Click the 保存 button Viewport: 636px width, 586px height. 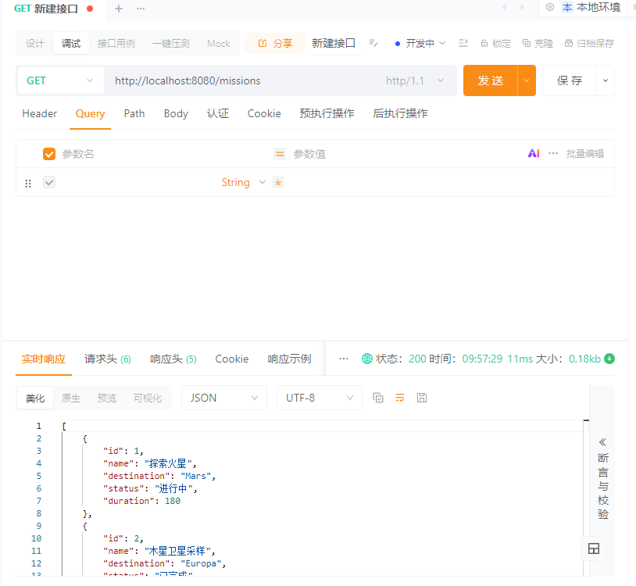click(x=570, y=80)
